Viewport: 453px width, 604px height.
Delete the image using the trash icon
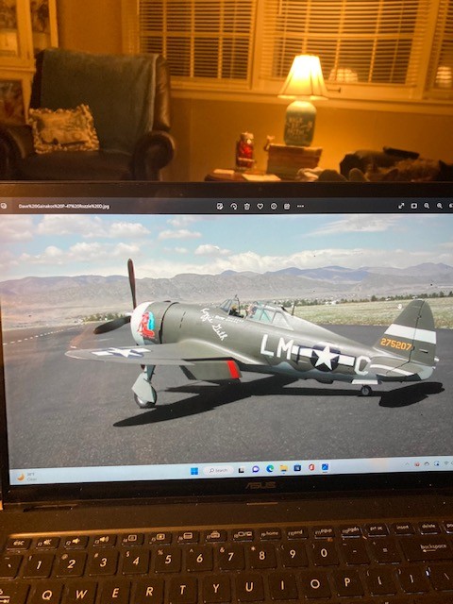[x=247, y=206]
